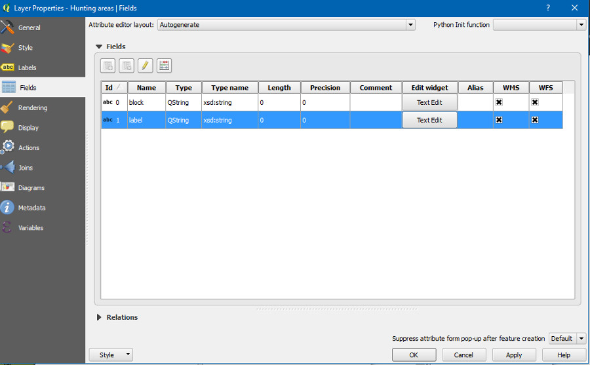
Task: Open the Style dropdown button
Action: 111,355
